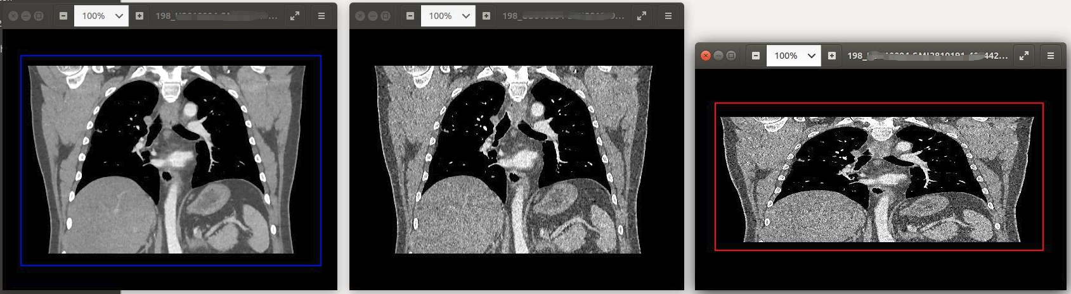This screenshot has height=294, width=1071.
Task: Maximize the right image viewer window
Action: (731, 56)
